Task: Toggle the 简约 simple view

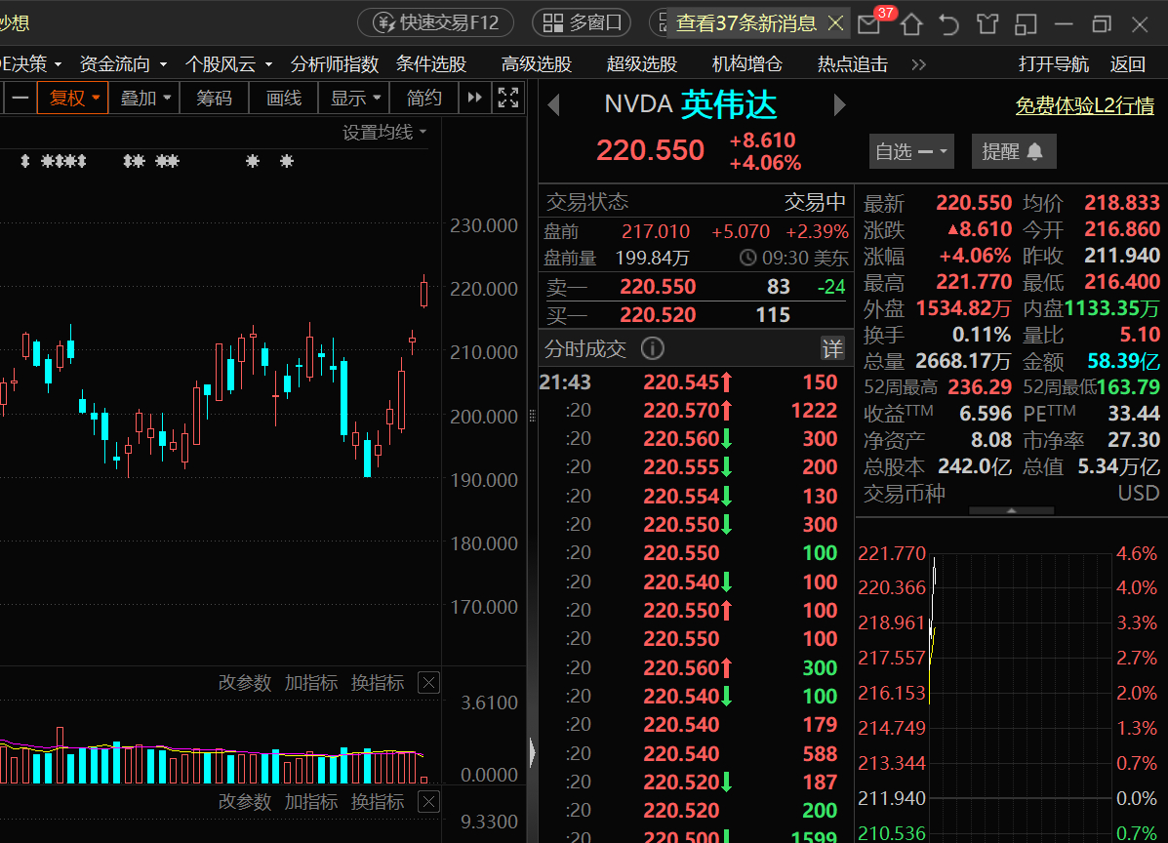Action: (423, 98)
